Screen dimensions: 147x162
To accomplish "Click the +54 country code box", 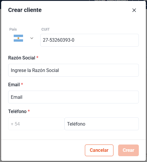I will pos(36,124).
